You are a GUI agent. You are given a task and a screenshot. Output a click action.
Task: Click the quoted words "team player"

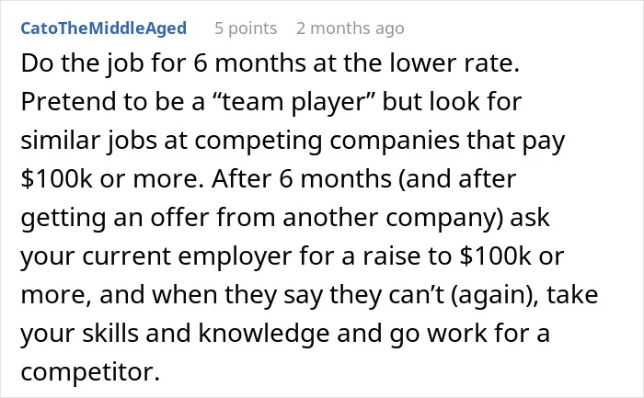294,102
